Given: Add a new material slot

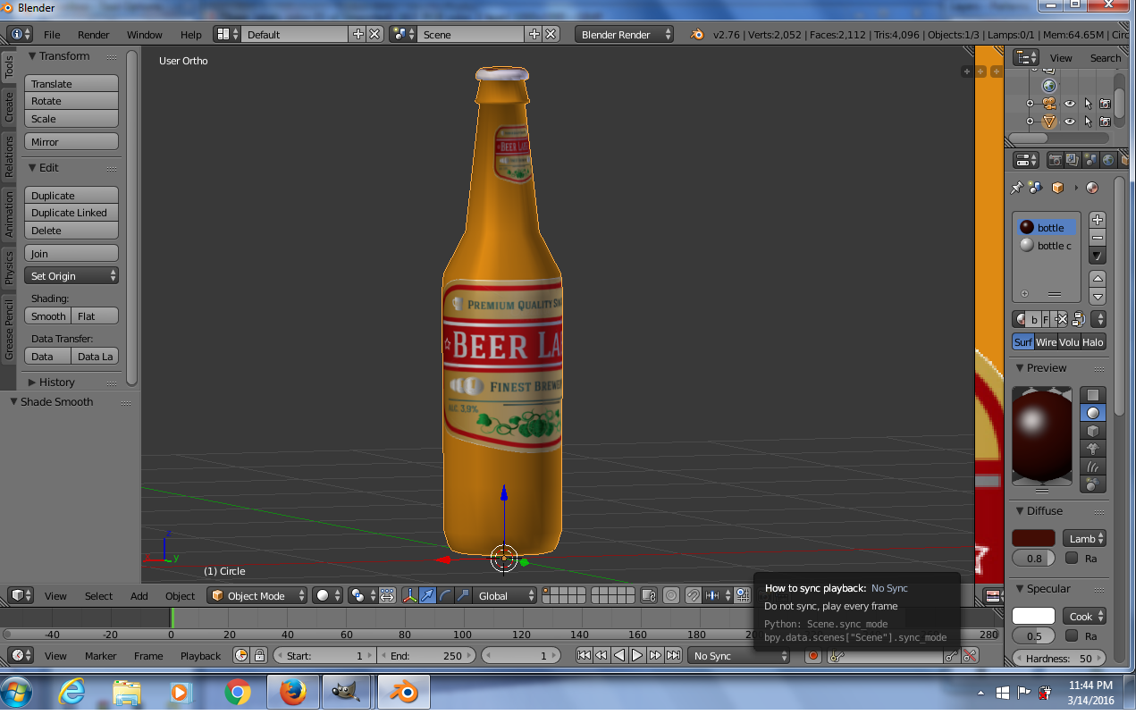Looking at the screenshot, I should 1098,220.
